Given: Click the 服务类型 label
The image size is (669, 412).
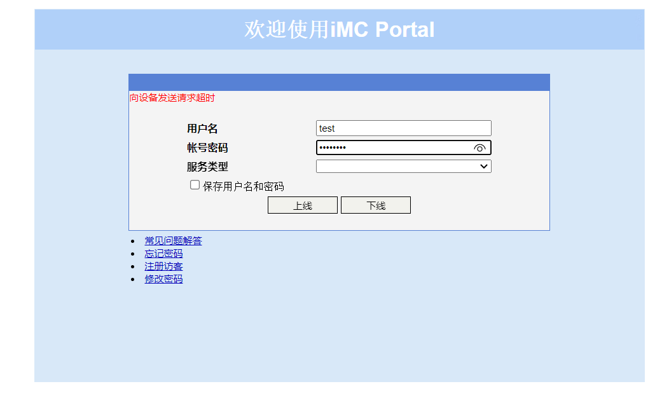Looking at the screenshot, I should tap(207, 167).
